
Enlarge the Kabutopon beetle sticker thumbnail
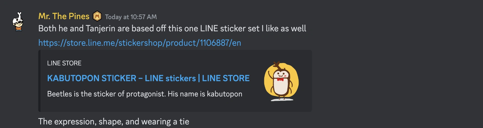coord(281,81)
